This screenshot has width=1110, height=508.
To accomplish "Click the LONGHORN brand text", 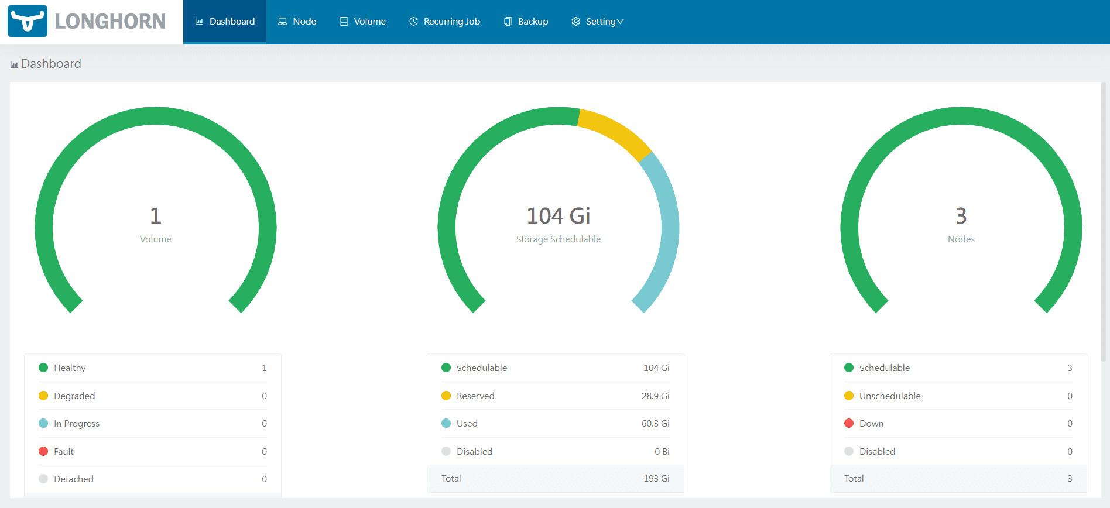I will 110,22.
